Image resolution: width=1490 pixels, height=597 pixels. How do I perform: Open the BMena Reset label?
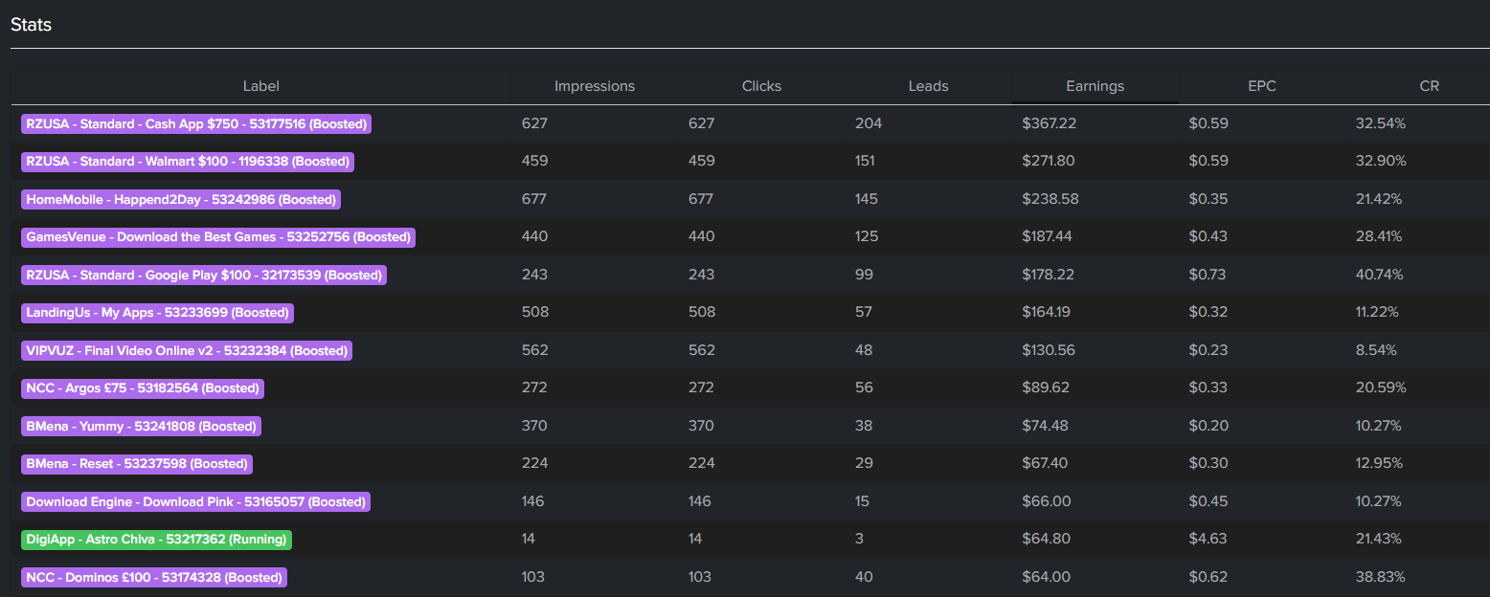click(137, 464)
